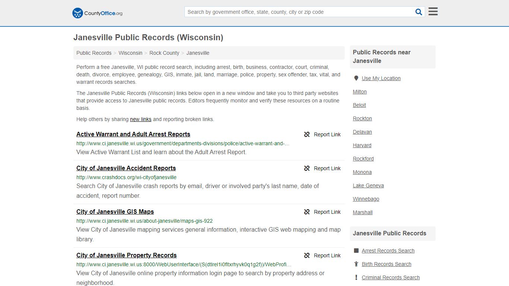Go to Rock County breadcrumb
509x286 pixels.
click(x=164, y=53)
